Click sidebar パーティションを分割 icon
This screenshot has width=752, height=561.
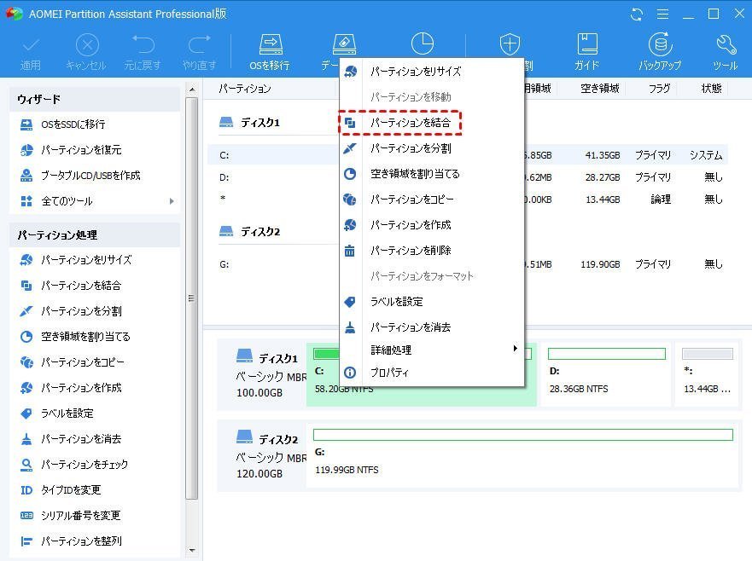coord(26,311)
